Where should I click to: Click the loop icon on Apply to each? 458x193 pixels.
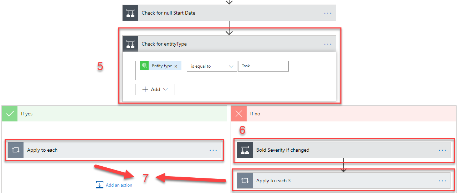tap(16, 150)
